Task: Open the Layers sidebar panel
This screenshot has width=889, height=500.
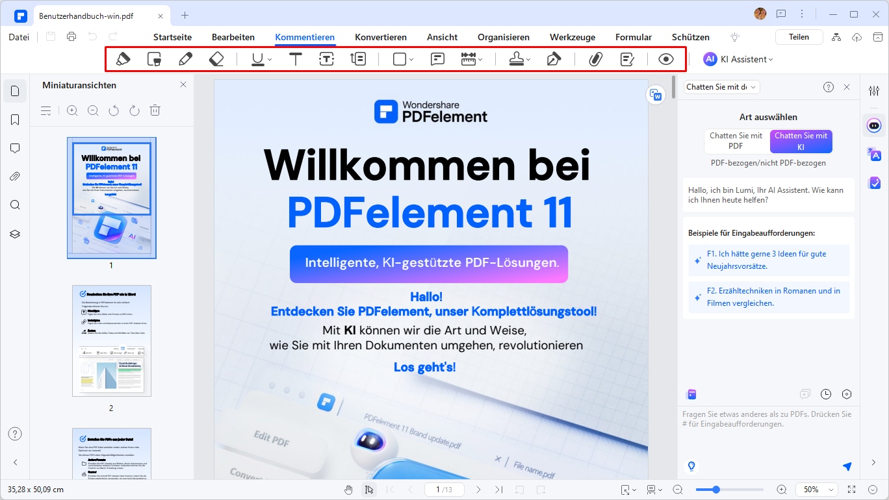Action: (x=15, y=234)
